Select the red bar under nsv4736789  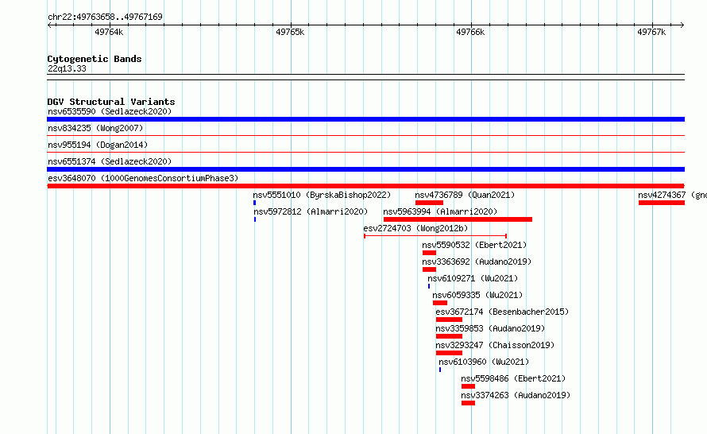tap(429, 203)
